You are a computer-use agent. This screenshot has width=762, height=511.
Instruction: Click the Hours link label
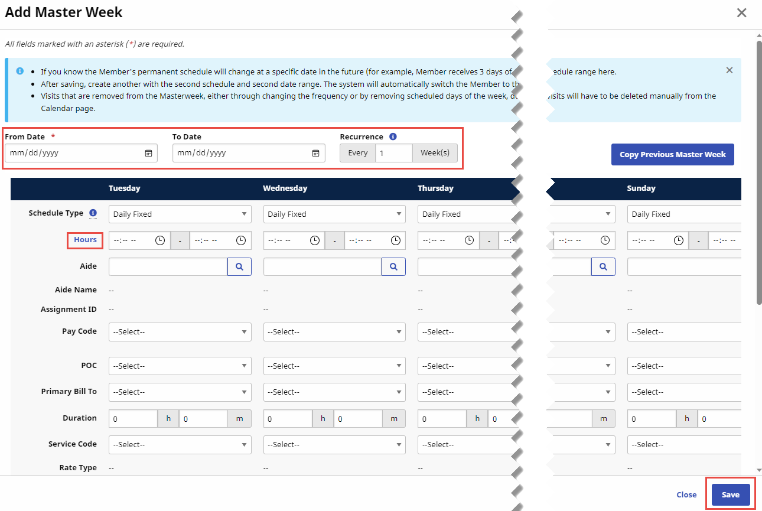click(x=85, y=240)
